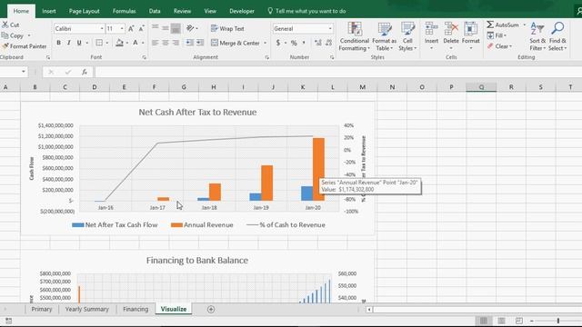Click Tell me what you want to do

click(x=306, y=11)
